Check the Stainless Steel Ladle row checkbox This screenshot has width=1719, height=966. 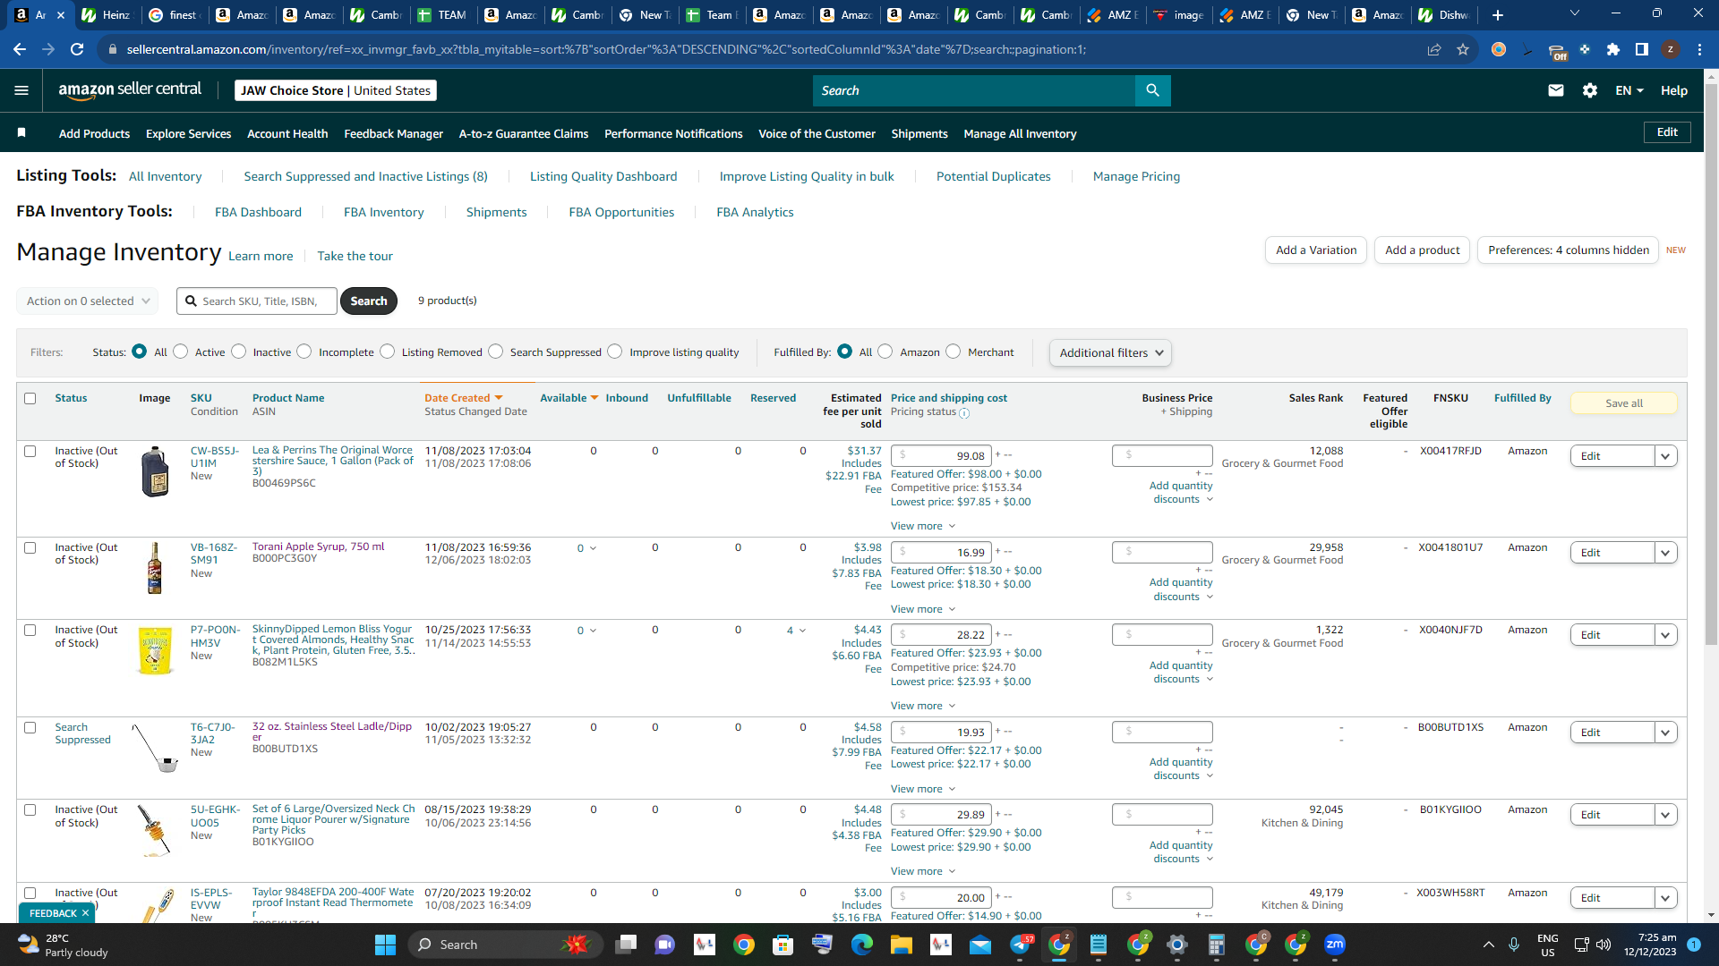(x=30, y=727)
